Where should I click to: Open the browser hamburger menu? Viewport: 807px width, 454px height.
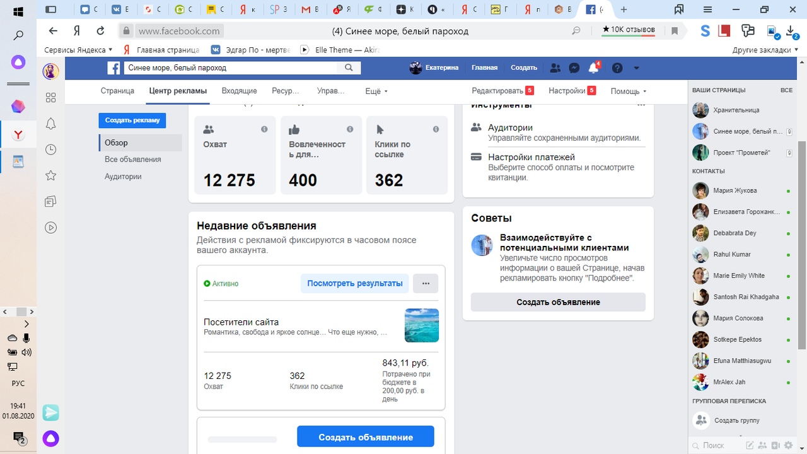709,9
